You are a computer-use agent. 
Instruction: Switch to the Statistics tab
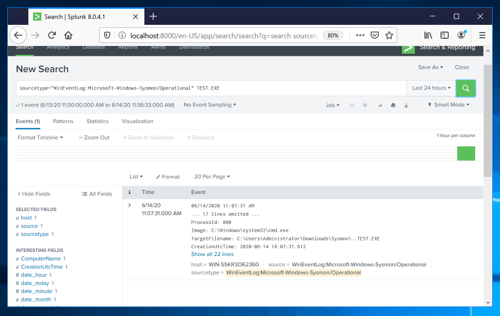[x=98, y=122]
